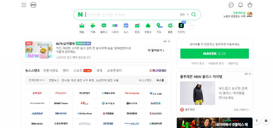The width and height of the screenshot is (273, 128).
Task: Open the hamburger menu icon
Action: point(24,5)
